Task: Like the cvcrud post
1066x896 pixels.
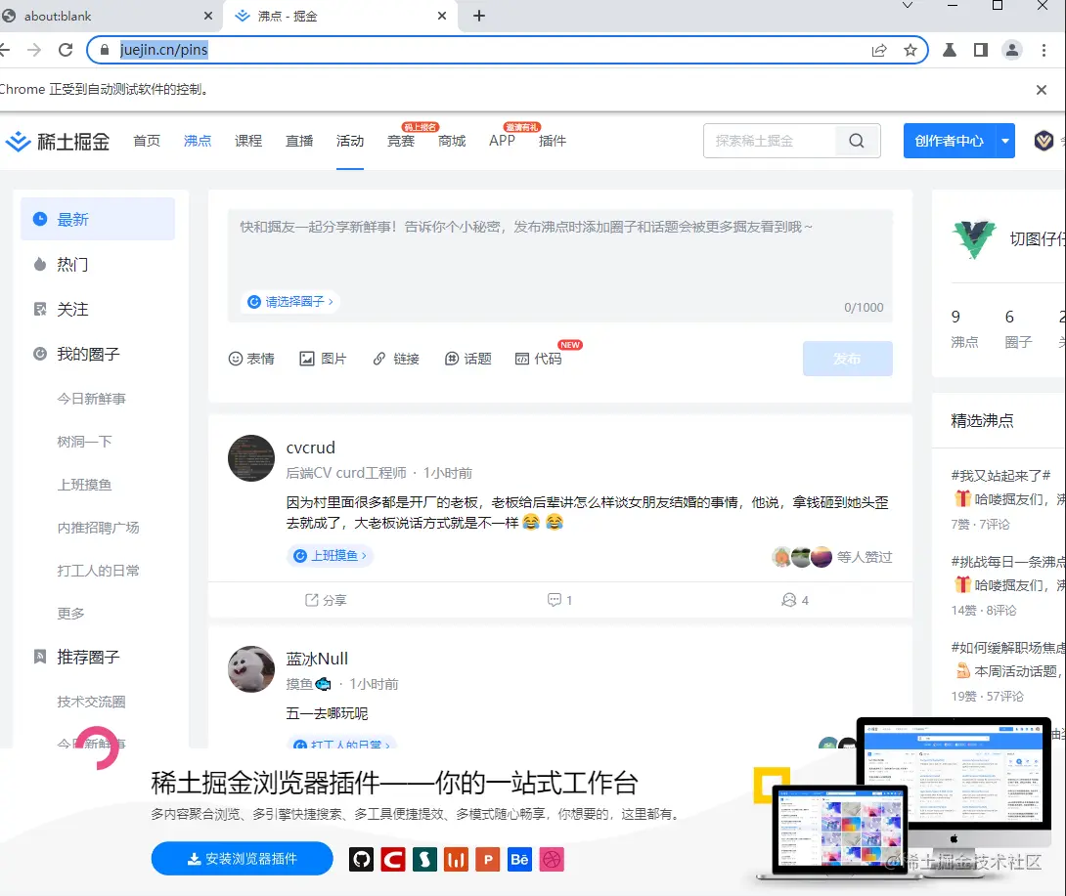Action: coord(795,600)
